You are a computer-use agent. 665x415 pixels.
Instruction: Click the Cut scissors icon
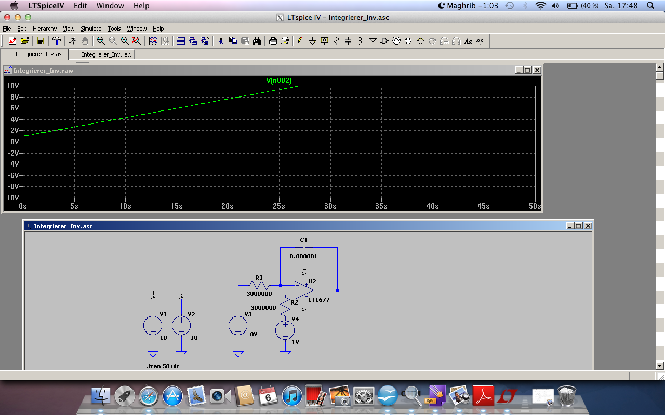221,41
